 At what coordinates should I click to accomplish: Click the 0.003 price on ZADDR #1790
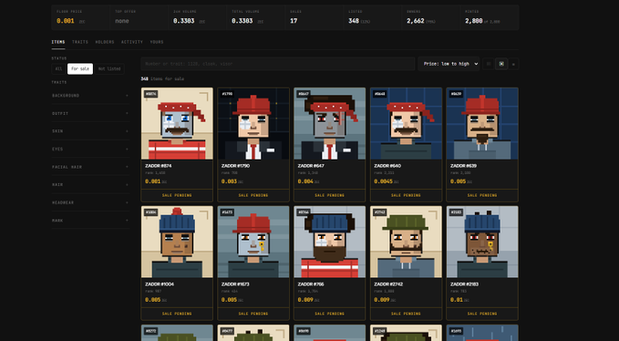229,181
